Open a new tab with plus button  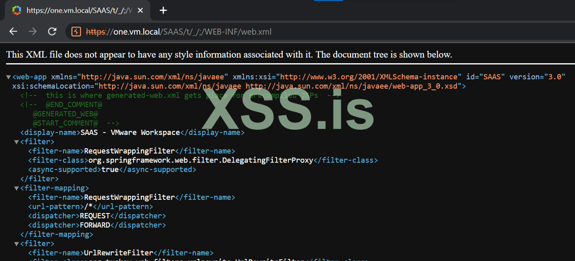tap(163, 10)
